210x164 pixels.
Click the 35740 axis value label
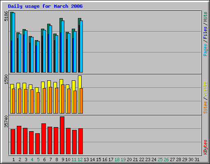click(x=6, y=121)
